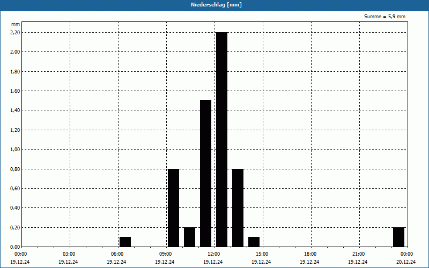429x268 pixels.
Task: Click the "15:00" time axis label
Action: [x=263, y=254]
